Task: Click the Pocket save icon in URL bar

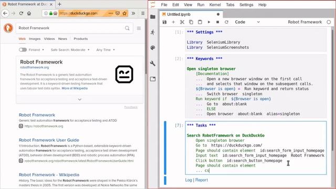Action: point(118,13)
